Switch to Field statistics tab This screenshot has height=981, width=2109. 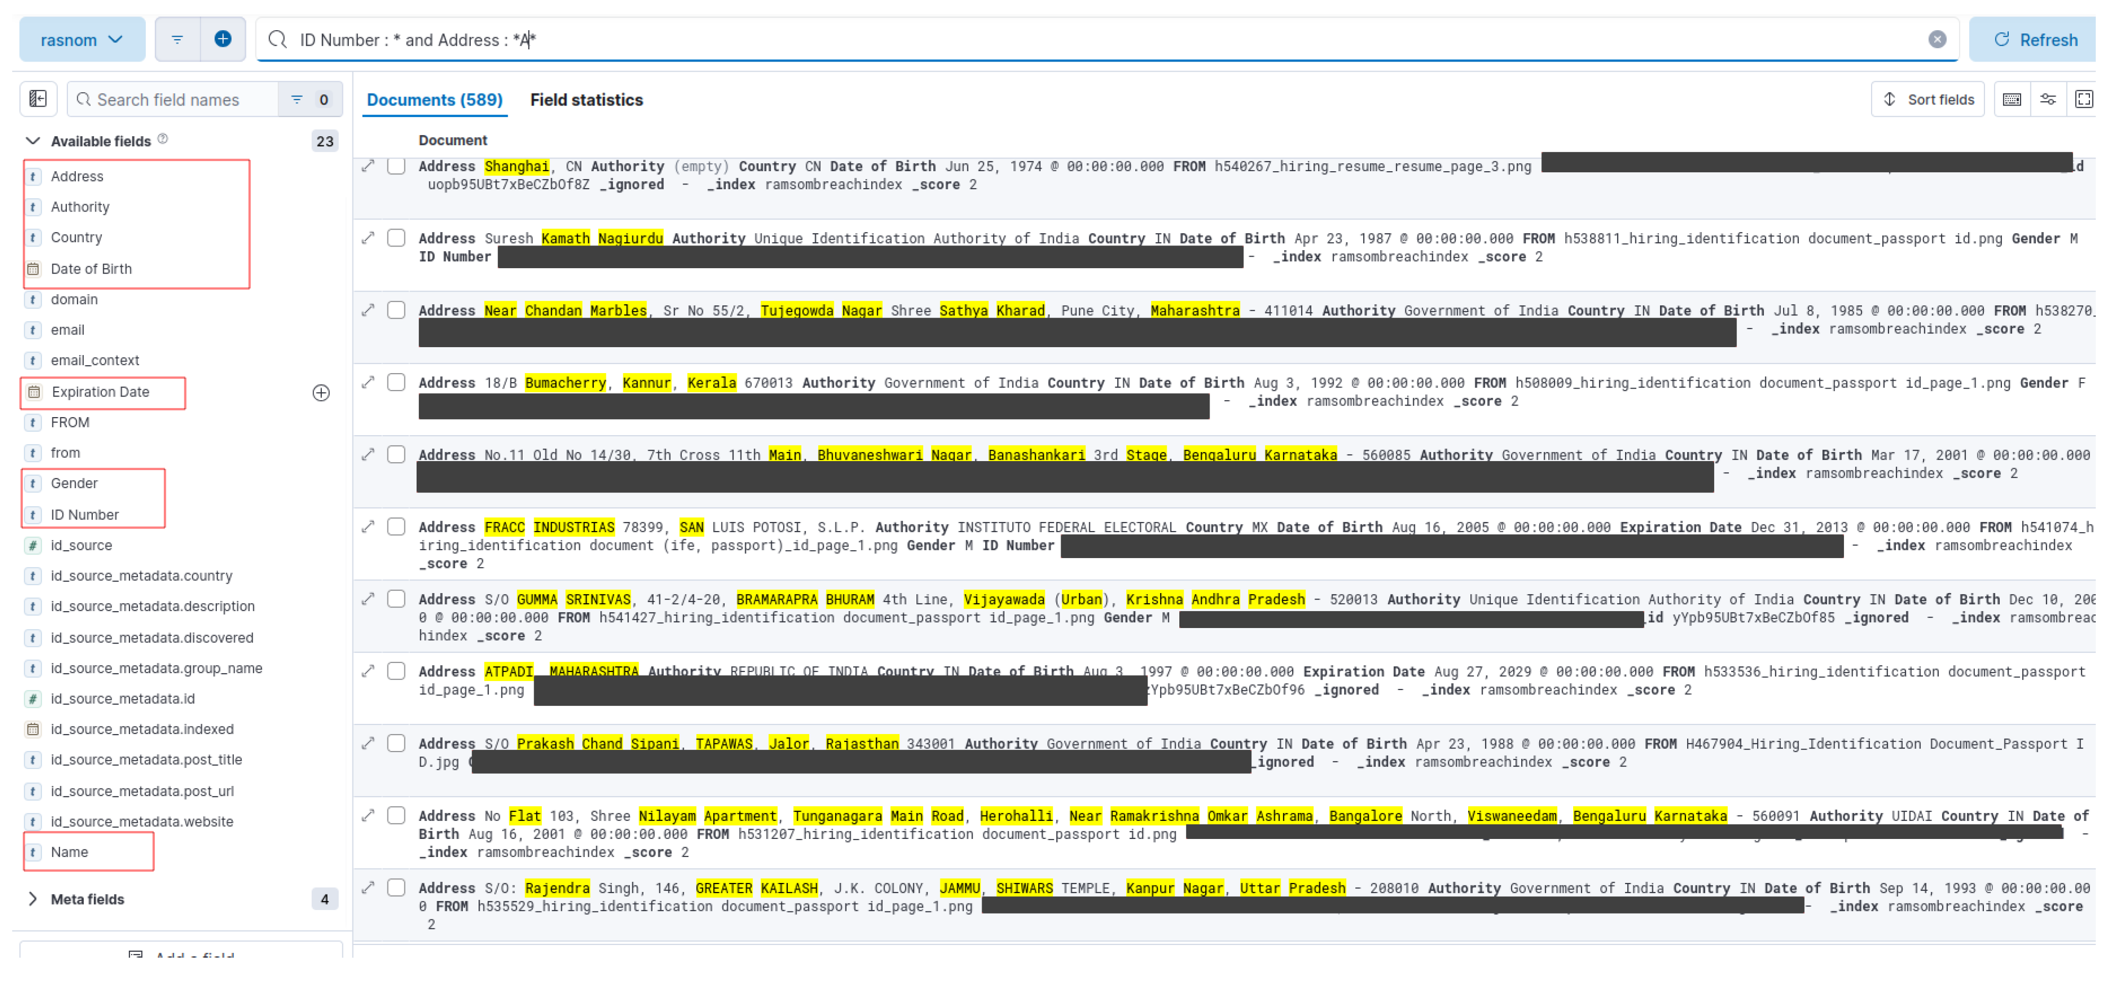click(586, 100)
